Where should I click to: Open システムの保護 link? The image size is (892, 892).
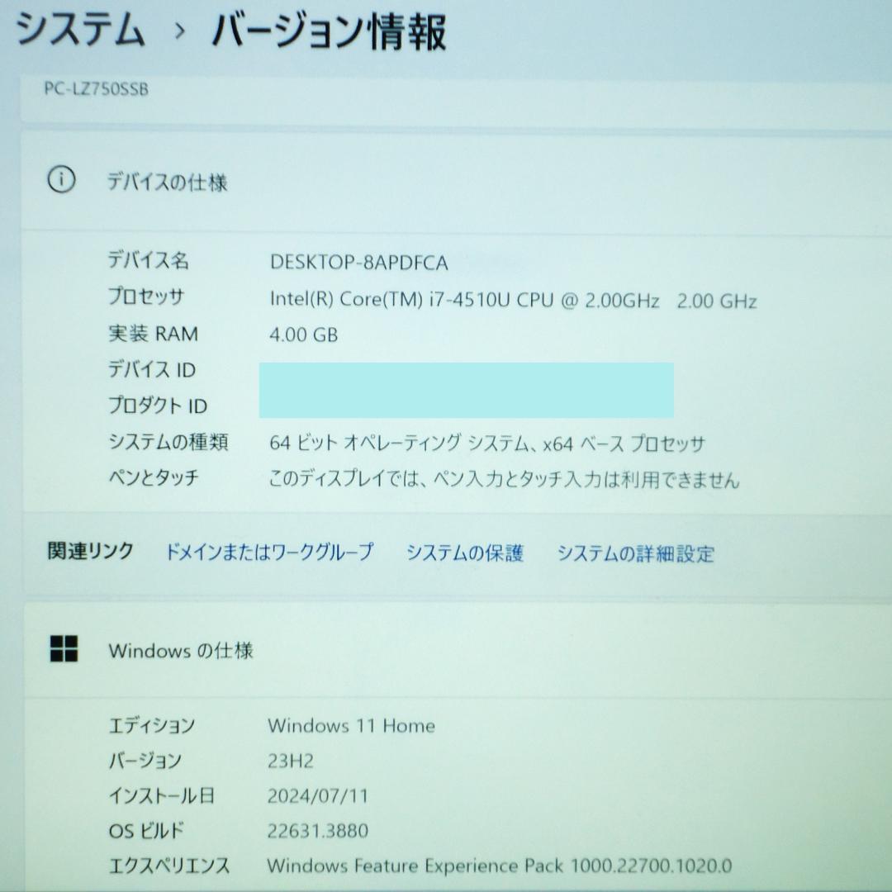[x=467, y=554]
